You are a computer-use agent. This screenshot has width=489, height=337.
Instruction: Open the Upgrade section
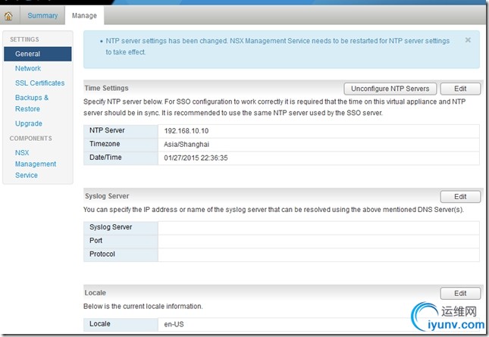click(x=29, y=123)
